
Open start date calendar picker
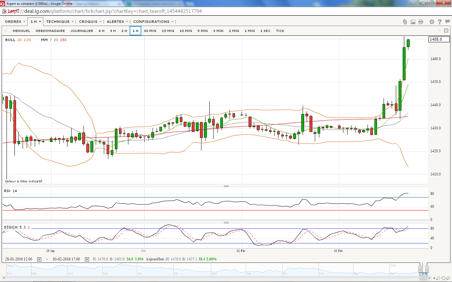point(39,259)
